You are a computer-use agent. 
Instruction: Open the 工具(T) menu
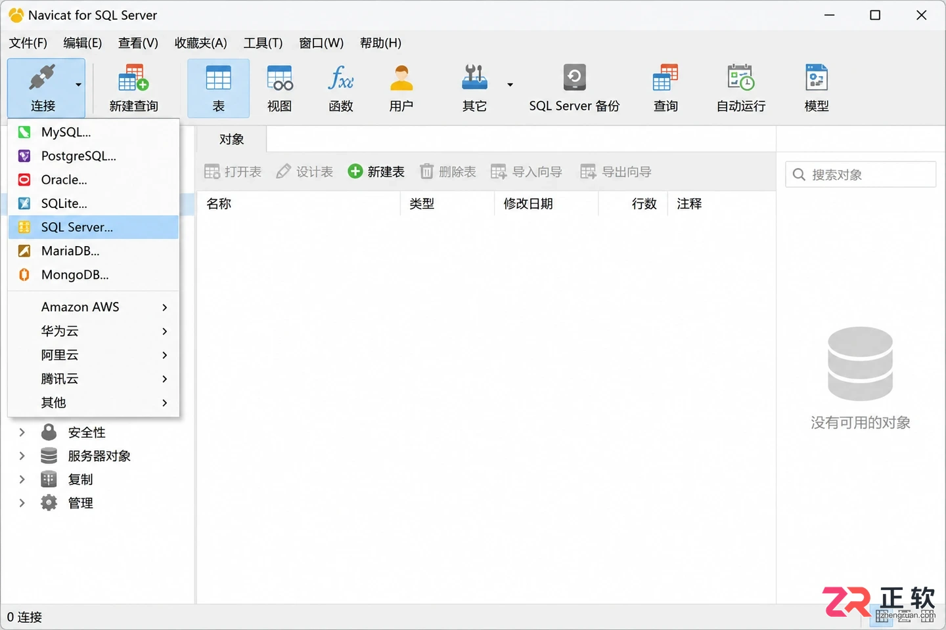tap(263, 43)
